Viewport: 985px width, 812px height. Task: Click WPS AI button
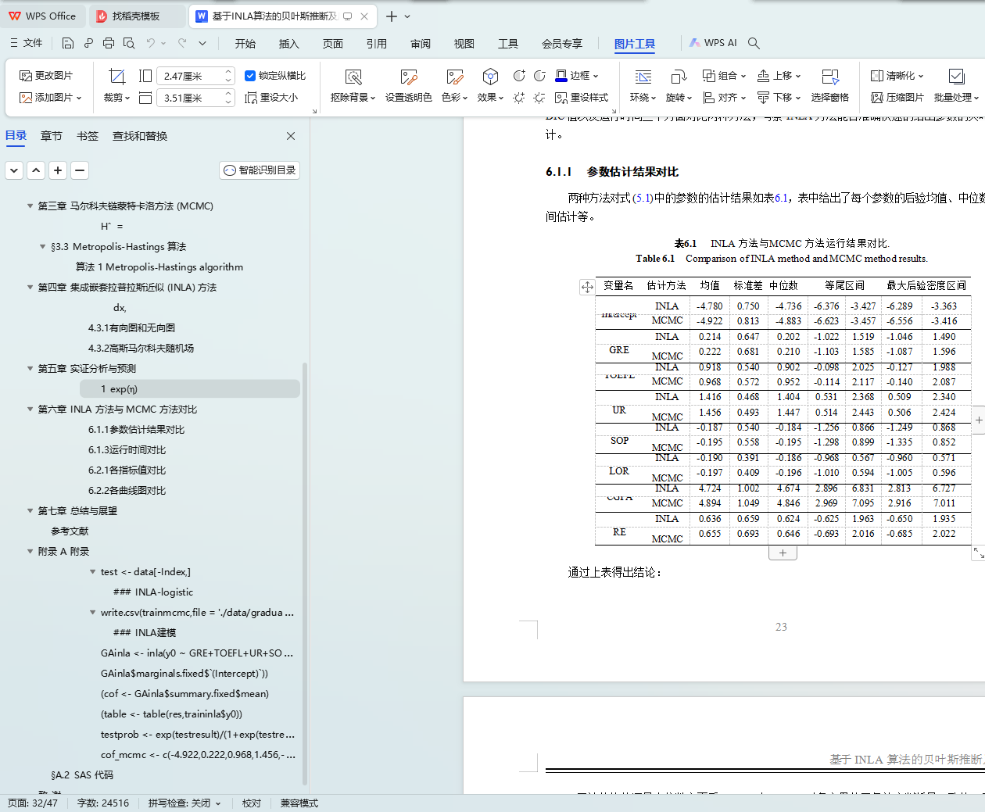tap(713, 43)
